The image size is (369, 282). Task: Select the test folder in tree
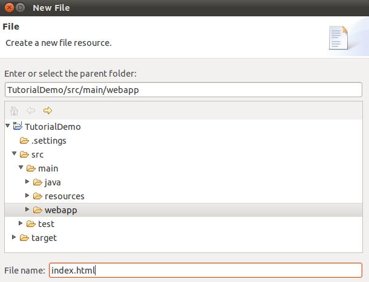(46, 224)
